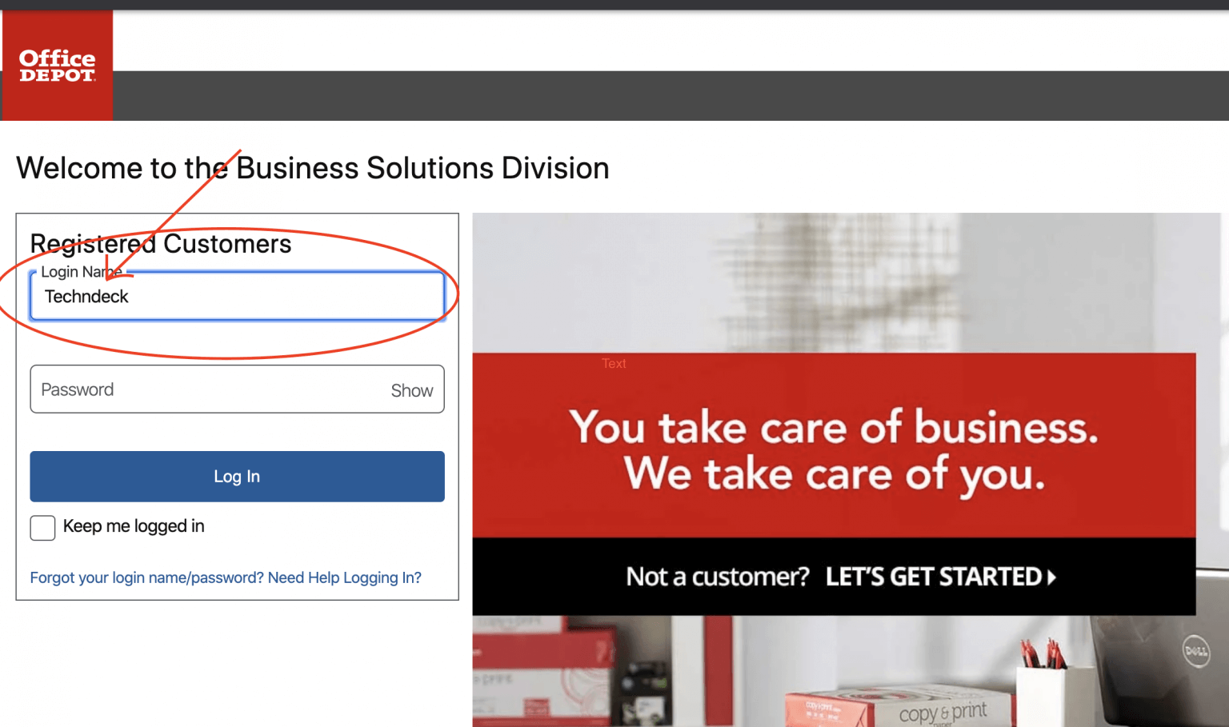Click the Not a customer? text
1229x727 pixels.
point(717,577)
